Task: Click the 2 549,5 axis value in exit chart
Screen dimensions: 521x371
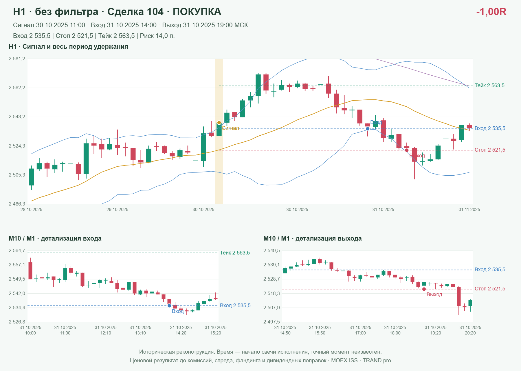Action: [271, 251]
